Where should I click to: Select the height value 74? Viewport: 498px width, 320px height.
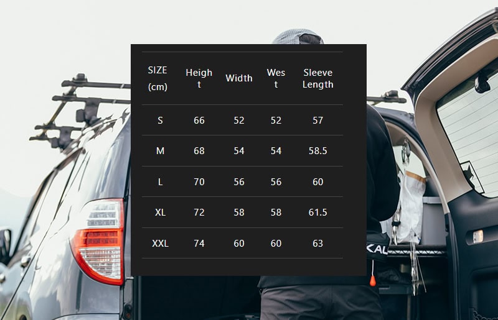(199, 243)
